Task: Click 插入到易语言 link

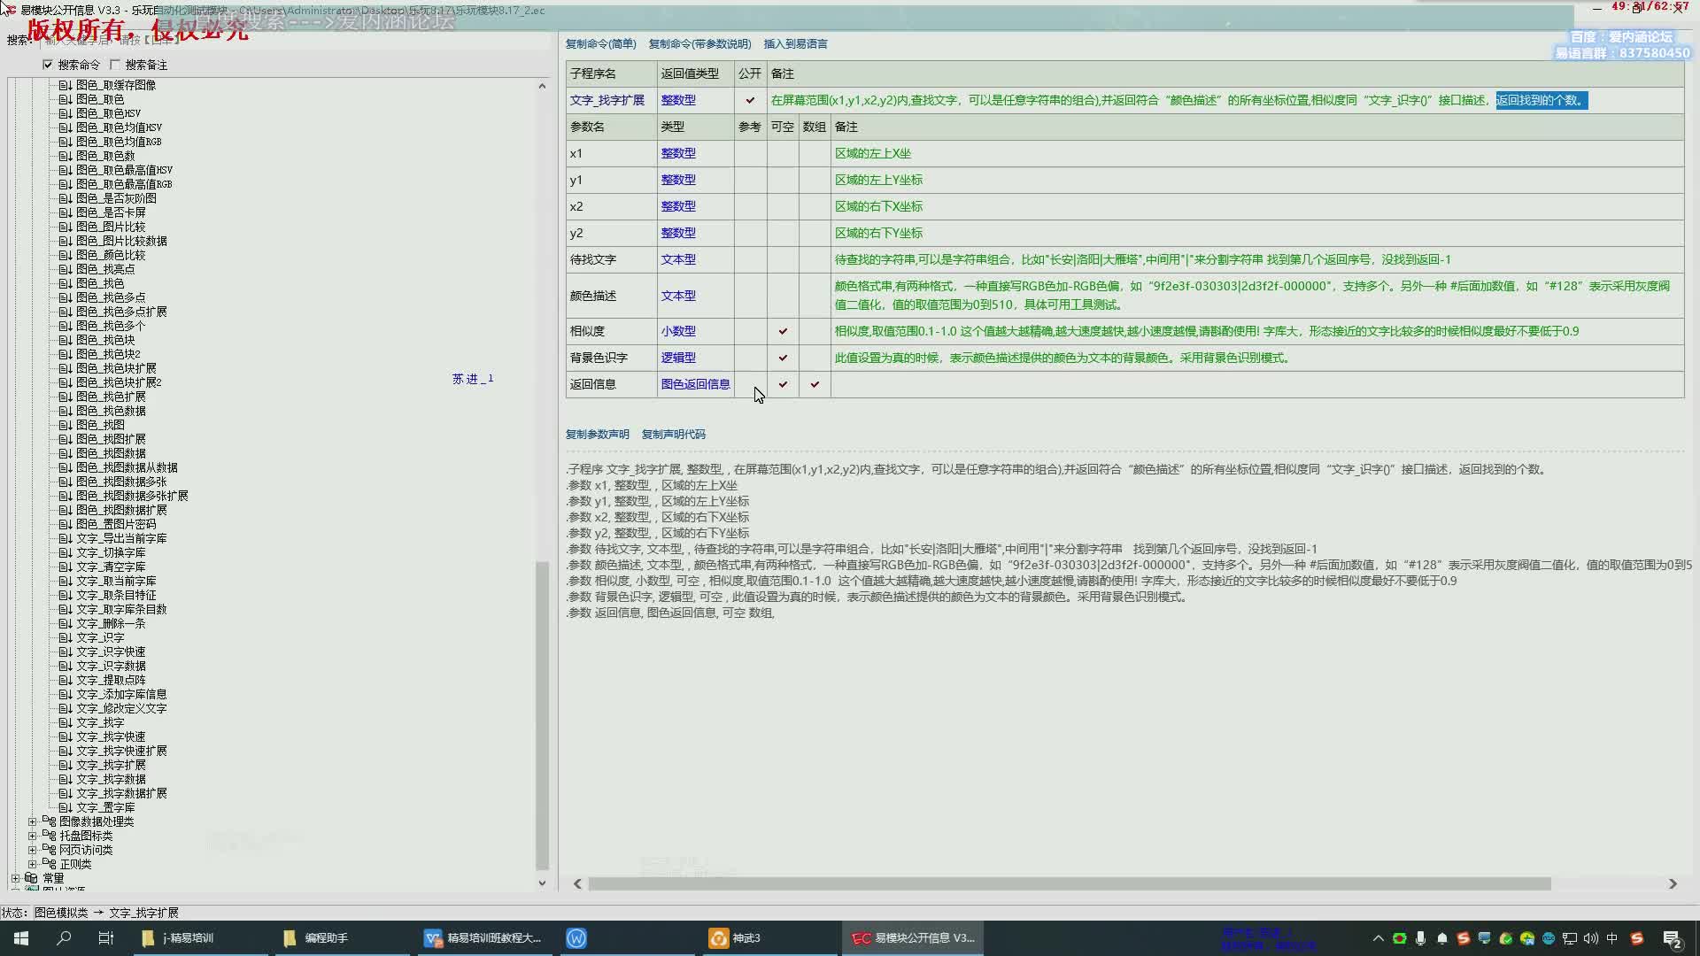Action: [795, 43]
